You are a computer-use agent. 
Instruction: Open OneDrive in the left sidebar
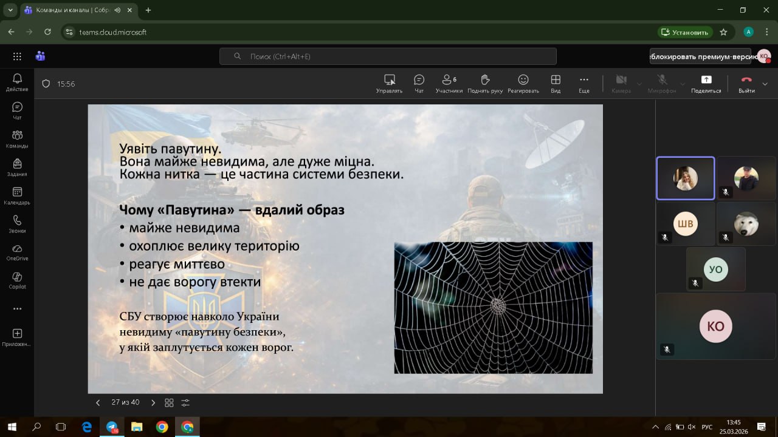pyautogui.click(x=17, y=252)
